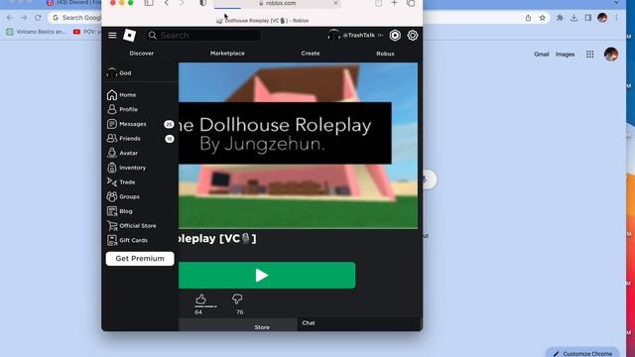Go forward in the Safari window
Viewport: 635px width, 357px height.
[182, 3]
